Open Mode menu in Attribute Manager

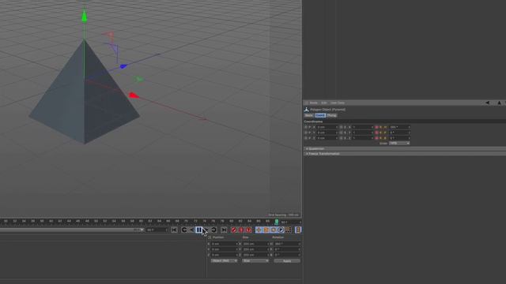coord(313,103)
